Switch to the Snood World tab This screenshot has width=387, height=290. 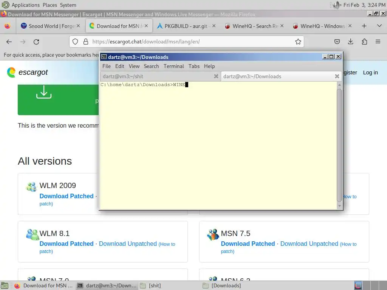51,26
